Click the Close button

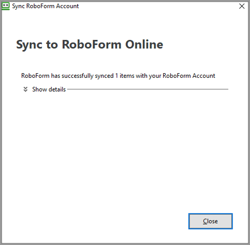210,221
